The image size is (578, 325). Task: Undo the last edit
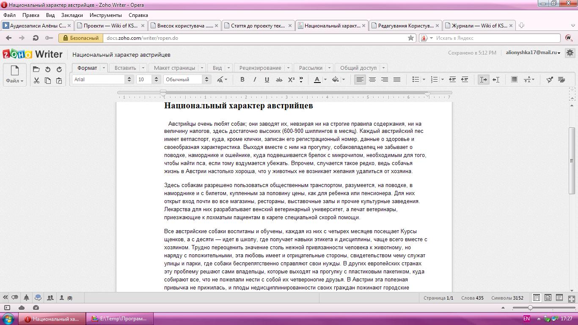coord(48,69)
